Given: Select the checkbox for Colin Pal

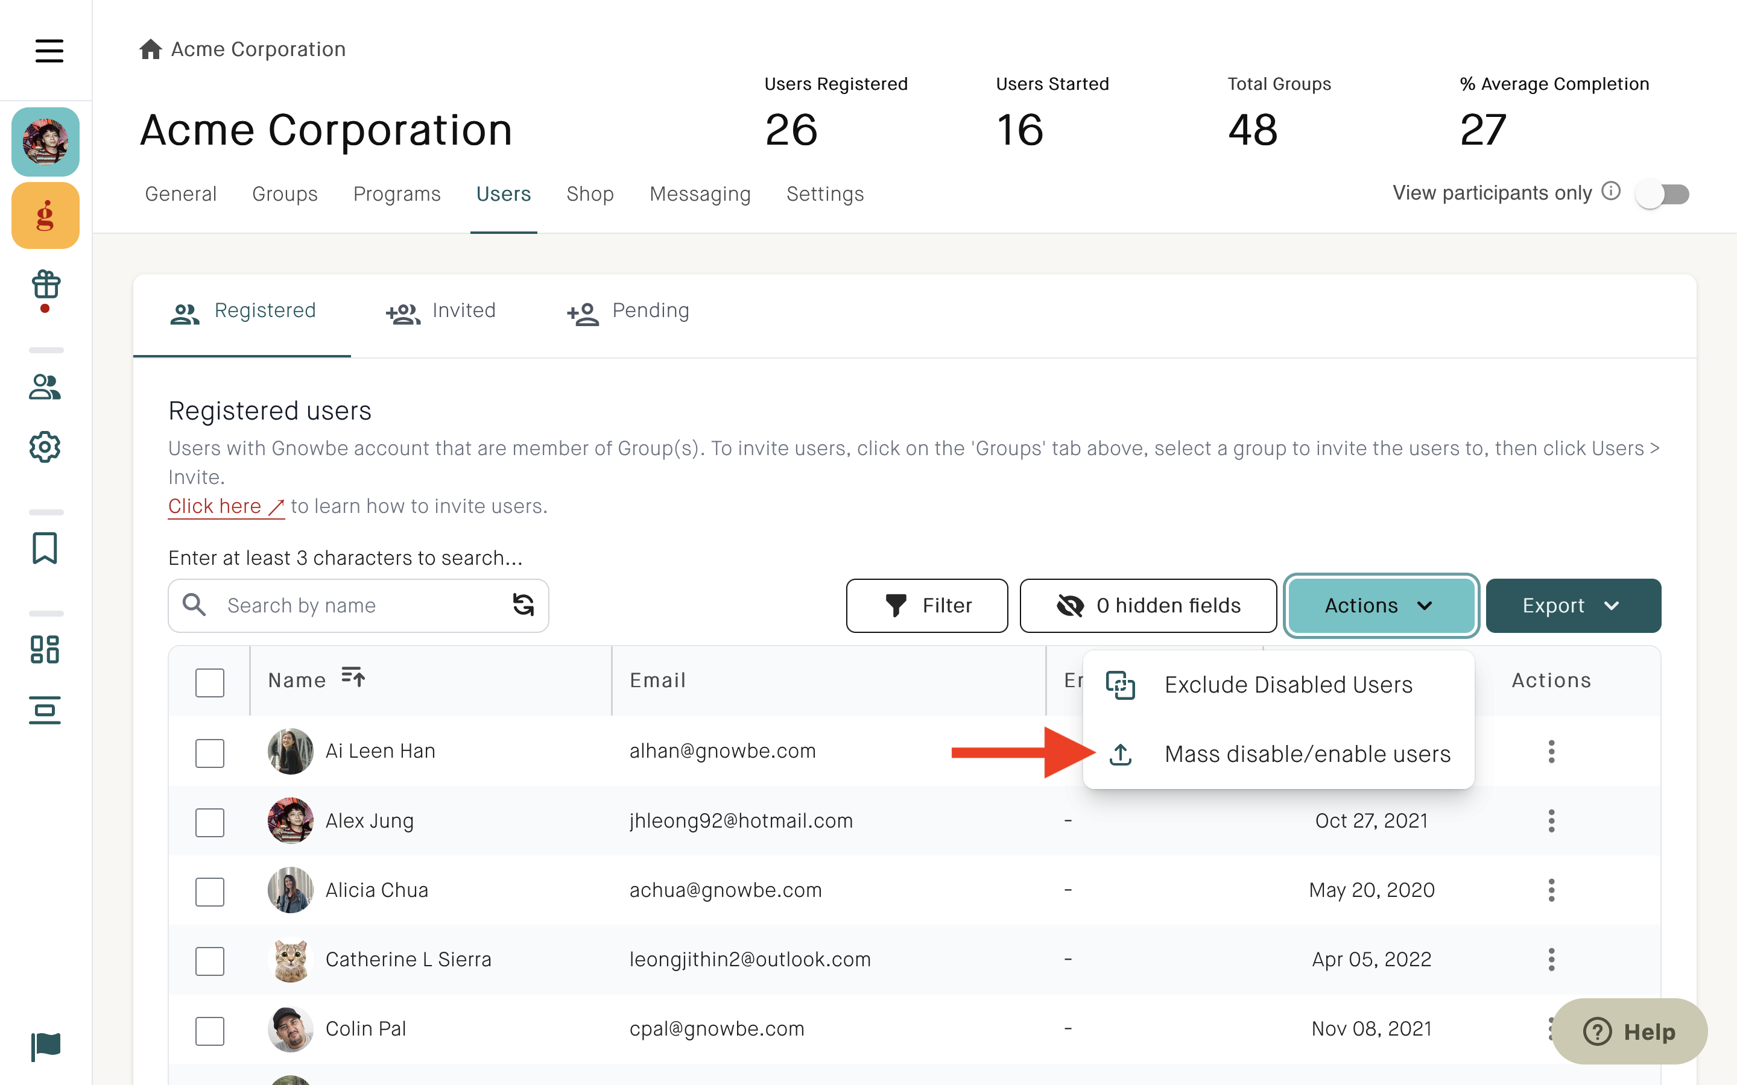Looking at the screenshot, I should click(210, 1031).
